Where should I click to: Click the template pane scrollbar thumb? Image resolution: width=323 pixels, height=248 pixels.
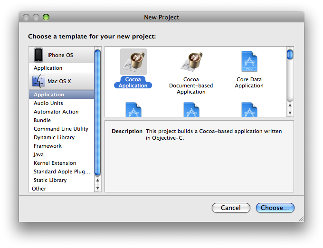click(x=290, y=54)
